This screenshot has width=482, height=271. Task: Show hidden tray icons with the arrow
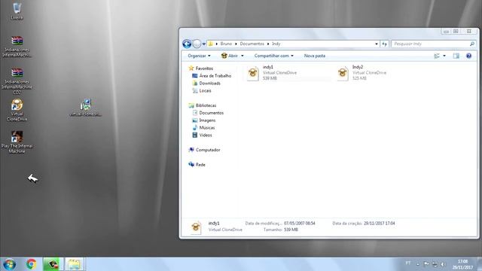coord(418,264)
